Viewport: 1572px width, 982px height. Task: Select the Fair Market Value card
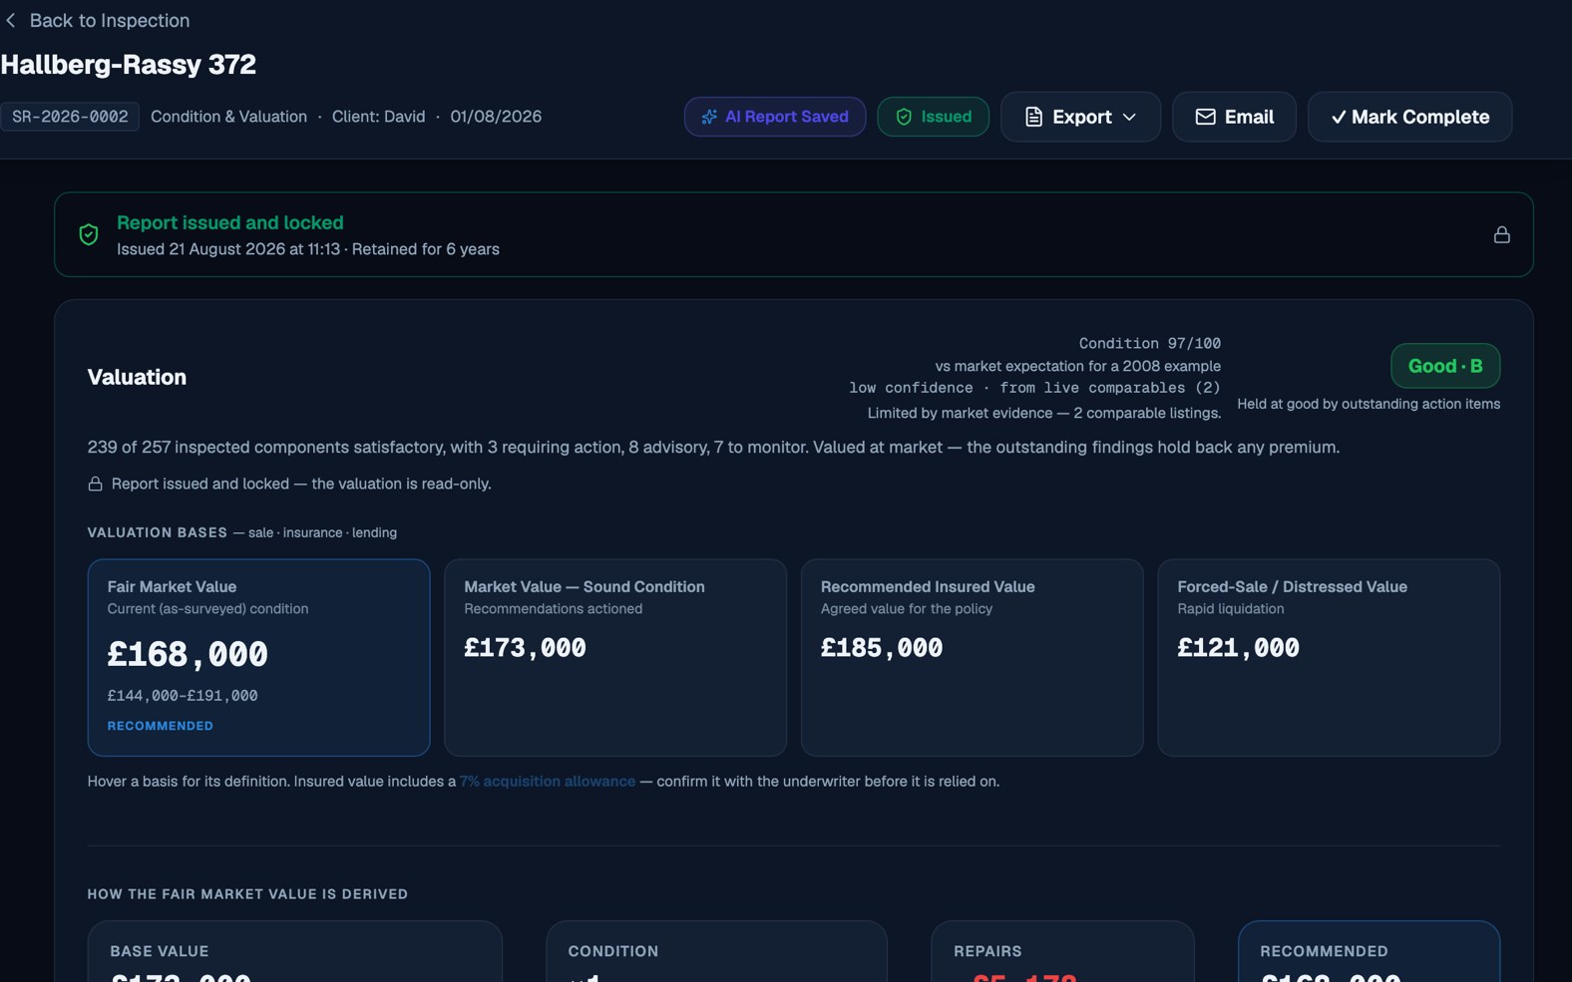pyautogui.click(x=258, y=657)
